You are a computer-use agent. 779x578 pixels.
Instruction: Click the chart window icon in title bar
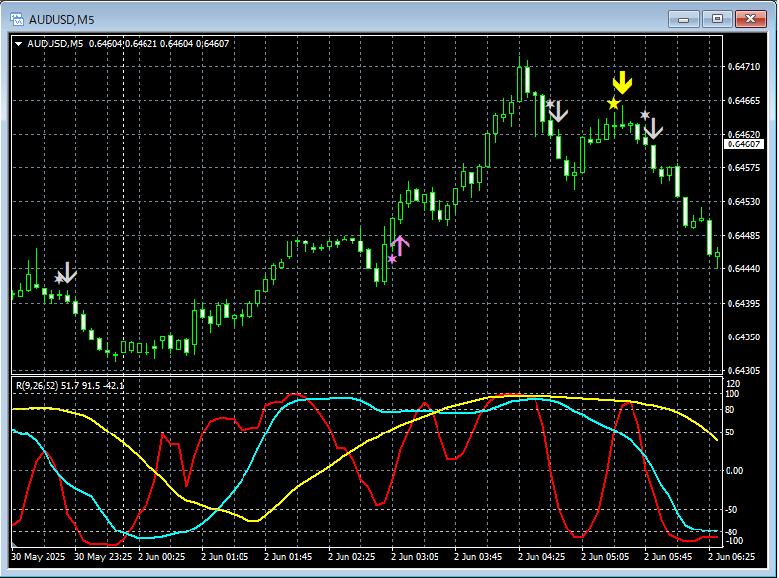click(17, 18)
